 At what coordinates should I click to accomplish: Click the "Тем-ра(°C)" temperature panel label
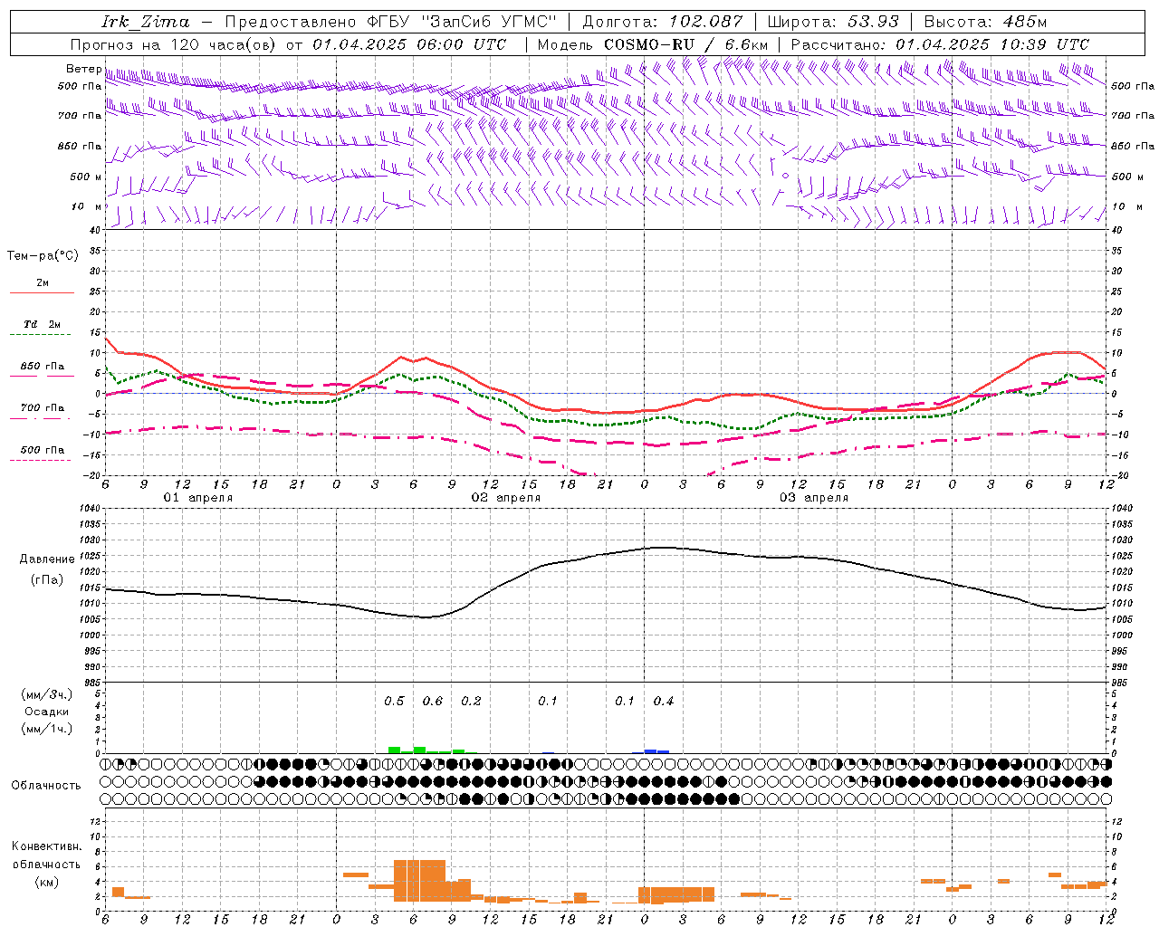(x=43, y=256)
